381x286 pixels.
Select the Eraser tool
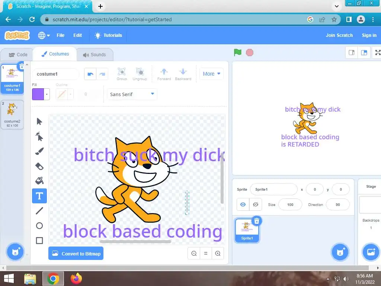click(39, 166)
